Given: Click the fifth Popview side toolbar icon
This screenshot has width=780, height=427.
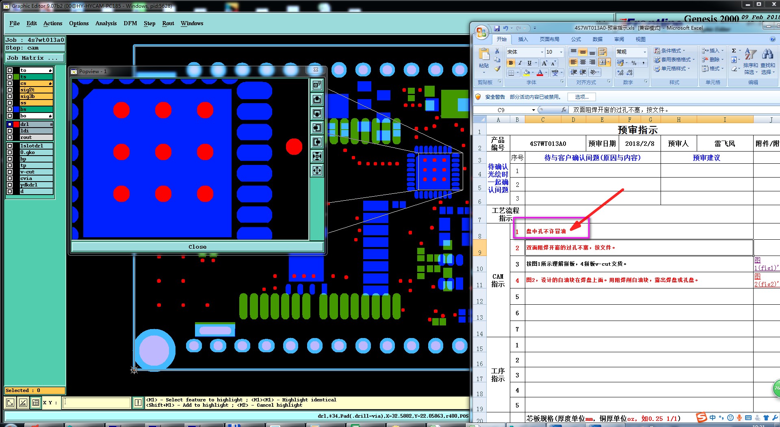Looking at the screenshot, I should [317, 142].
